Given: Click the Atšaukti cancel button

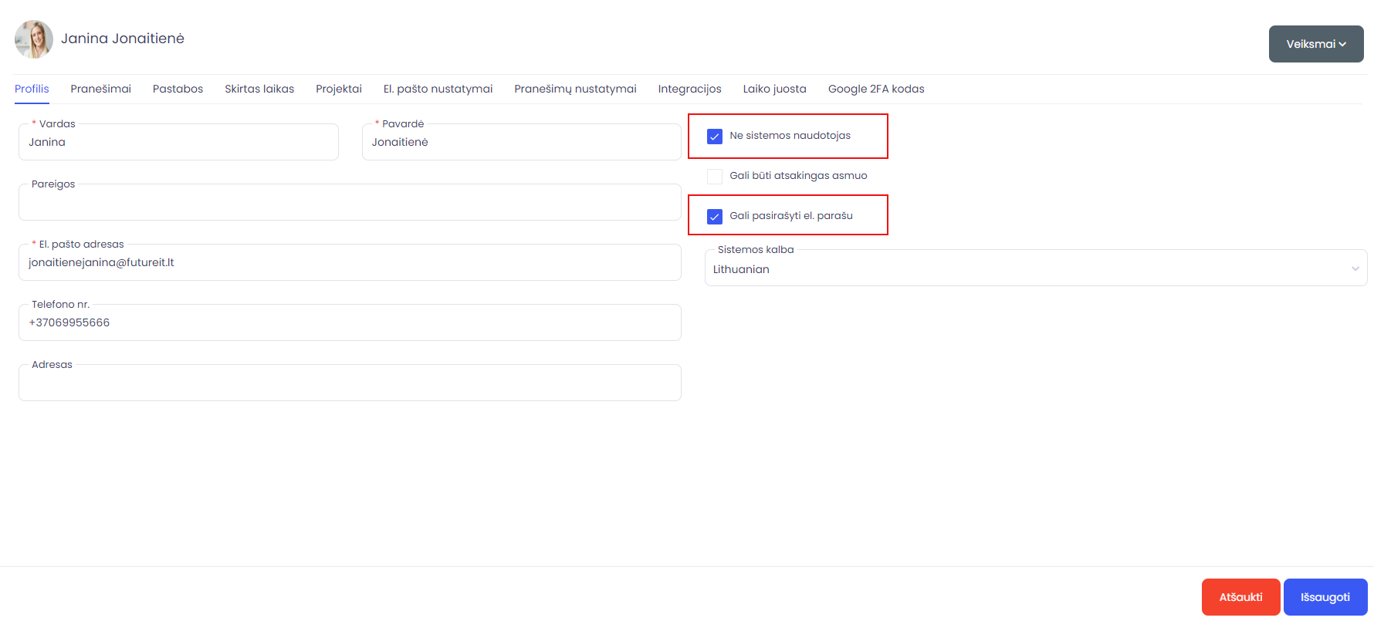Looking at the screenshot, I should click(x=1241, y=597).
